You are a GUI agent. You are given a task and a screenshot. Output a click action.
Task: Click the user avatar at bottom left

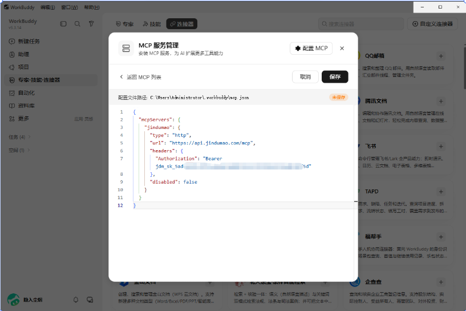coord(13,300)
